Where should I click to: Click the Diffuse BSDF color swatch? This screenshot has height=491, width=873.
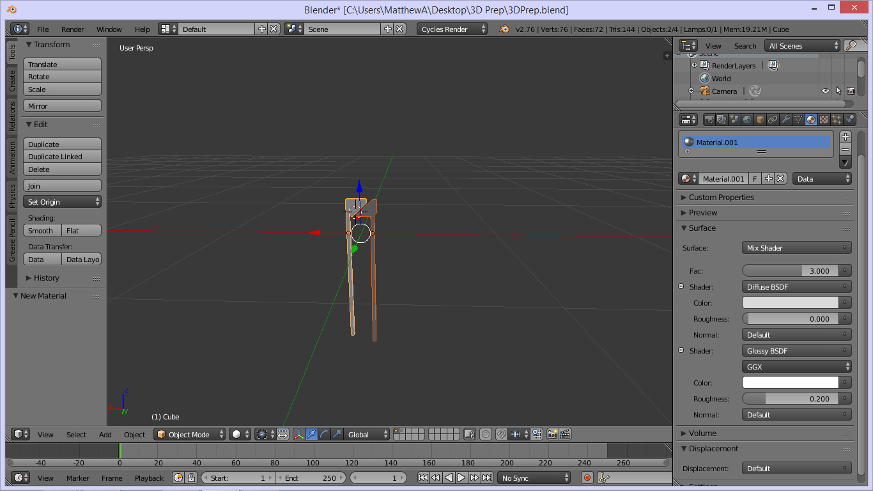point(791,302)
